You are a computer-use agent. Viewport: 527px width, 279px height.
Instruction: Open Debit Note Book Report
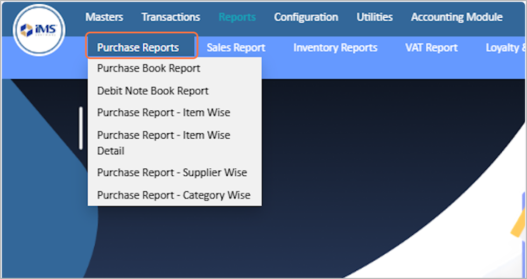[152, 91]
